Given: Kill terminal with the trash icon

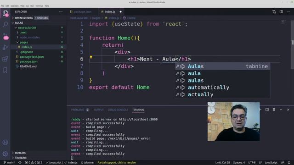Looking at the screenshot, I should point(274,110).
